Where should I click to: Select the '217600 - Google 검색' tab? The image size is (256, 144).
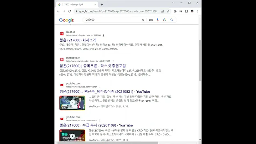coord(77,5)
